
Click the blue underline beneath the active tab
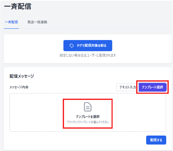click(x=11, y=28)
